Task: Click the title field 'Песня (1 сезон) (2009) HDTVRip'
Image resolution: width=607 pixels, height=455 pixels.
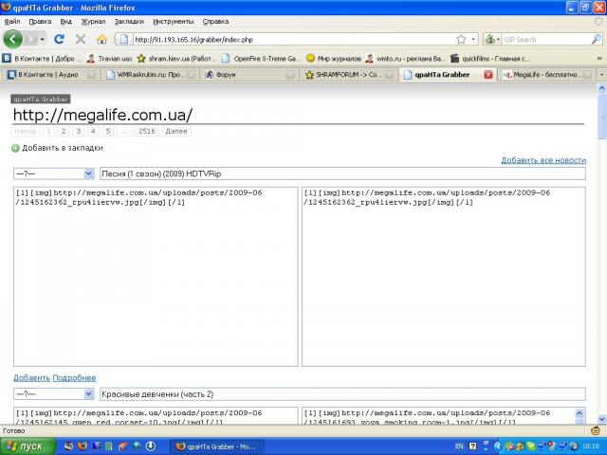Action: tap(342, 173)
